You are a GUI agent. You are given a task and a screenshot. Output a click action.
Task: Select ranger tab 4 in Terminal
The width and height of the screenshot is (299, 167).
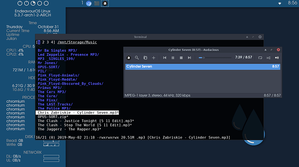point(52,42)
